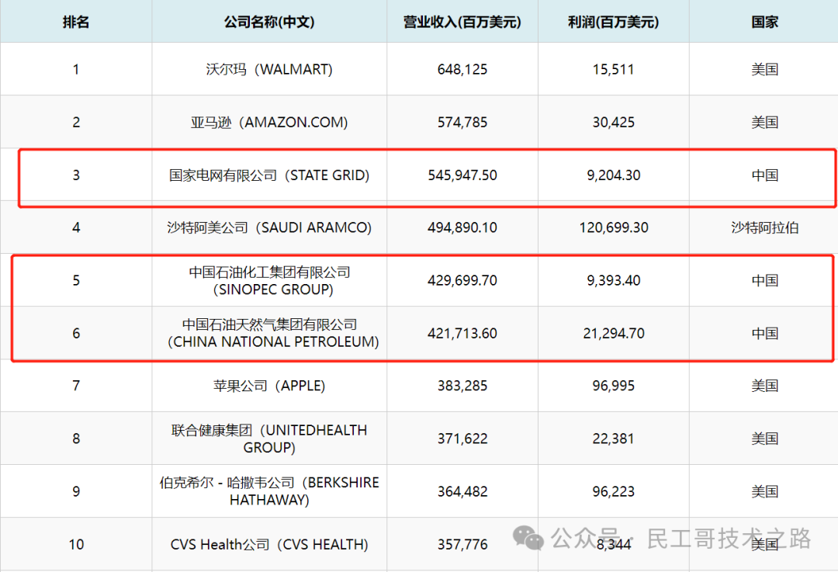
Task: Click profit value 120,699.30
Action: pyautogui.click(x=613, y=227)
